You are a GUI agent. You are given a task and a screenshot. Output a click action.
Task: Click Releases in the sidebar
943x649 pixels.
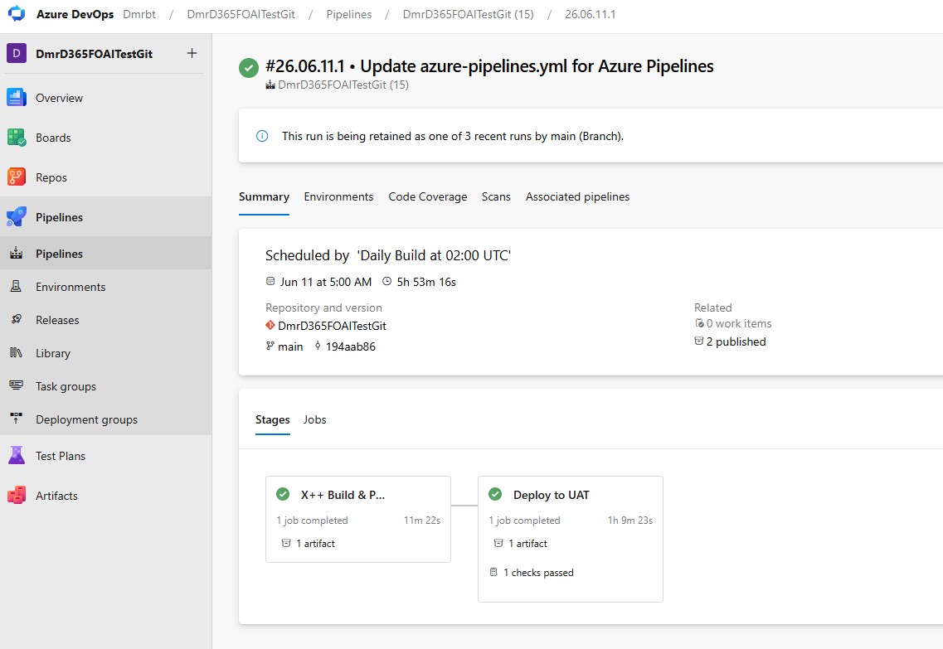point(57,320)
